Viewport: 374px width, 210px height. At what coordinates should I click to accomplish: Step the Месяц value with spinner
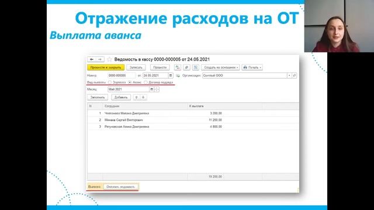(x=157, y=89)
